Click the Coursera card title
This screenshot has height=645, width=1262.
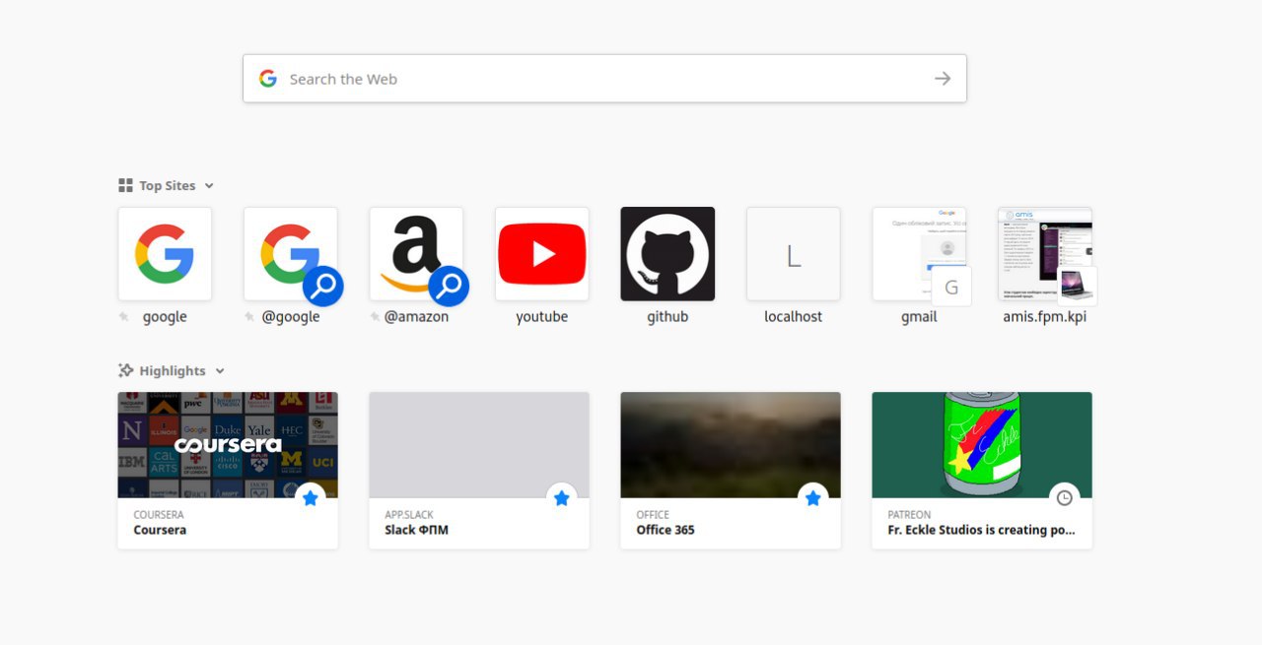(x=160, y=530)
